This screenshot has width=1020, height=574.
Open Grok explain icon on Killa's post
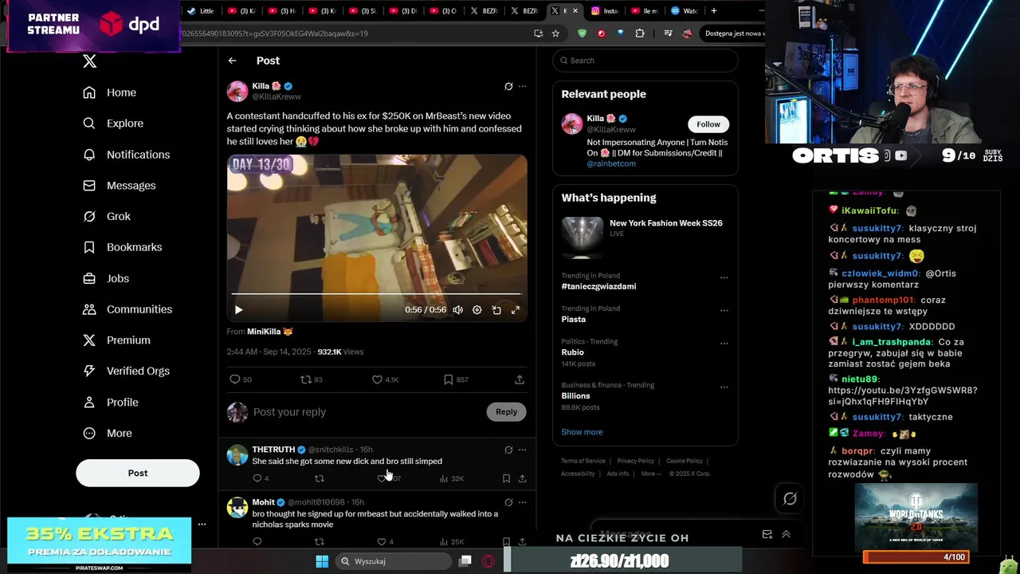point(508,86)
